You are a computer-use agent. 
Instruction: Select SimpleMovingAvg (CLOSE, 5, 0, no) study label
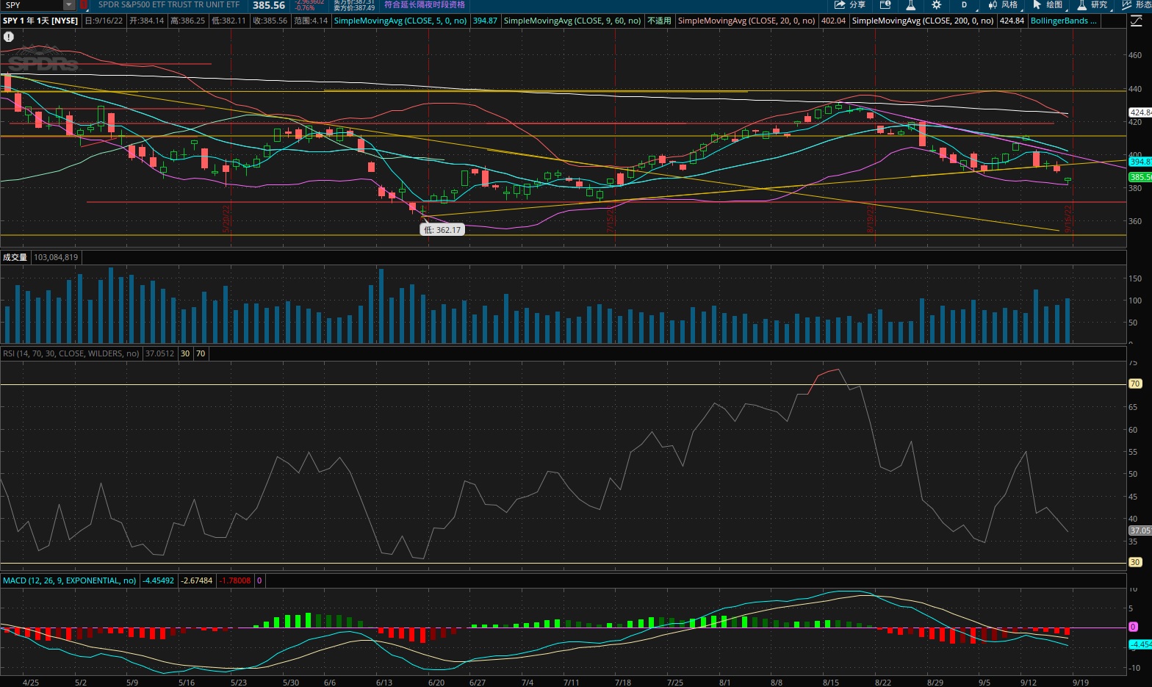point(400,21)
